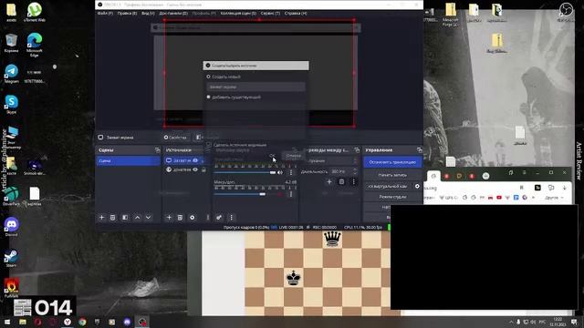Click the Studio Mode button
Viewport: 584px width, 328px height.
[x=392, y=197]
